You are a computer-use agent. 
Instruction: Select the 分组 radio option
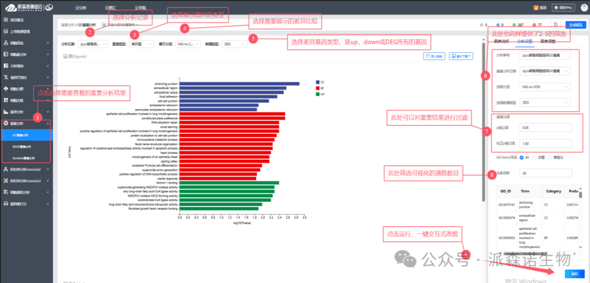click(x=534, y=157)
